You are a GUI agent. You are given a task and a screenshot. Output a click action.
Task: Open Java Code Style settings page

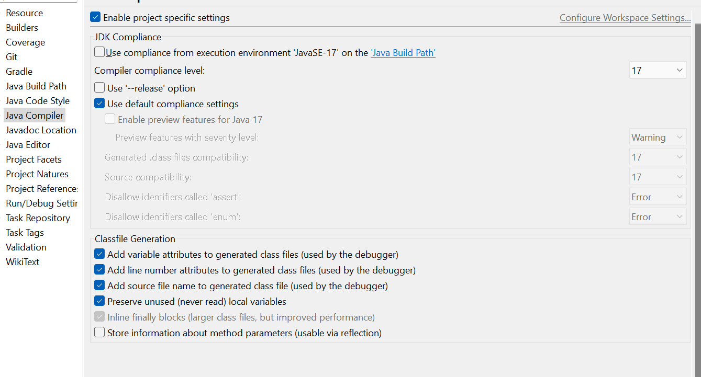click(x=38, y=101)
